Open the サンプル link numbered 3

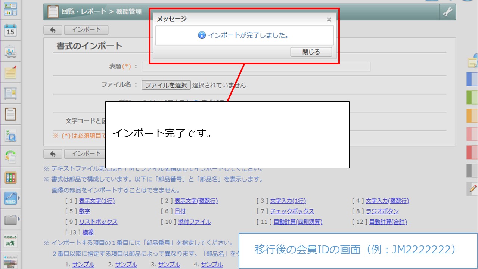tap(169, 265)
